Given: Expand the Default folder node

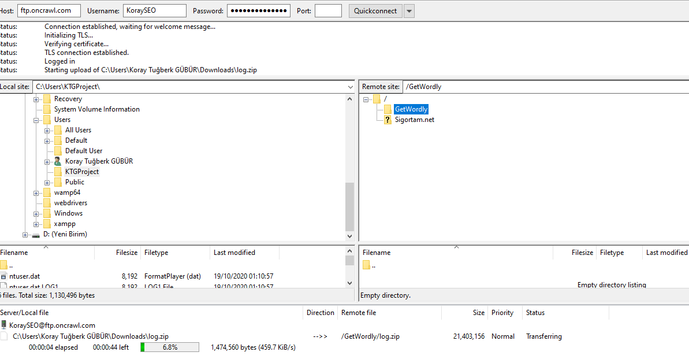Looking at the screenshot, I should (47, 141).
